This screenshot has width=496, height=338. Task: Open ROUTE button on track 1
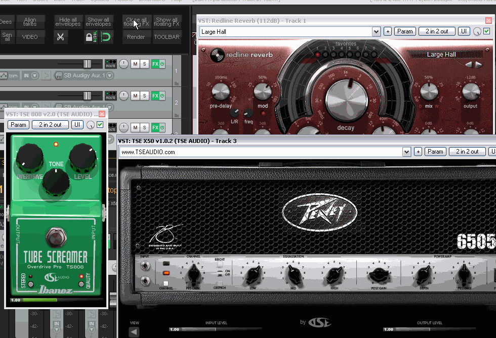[x=111, y=64]
